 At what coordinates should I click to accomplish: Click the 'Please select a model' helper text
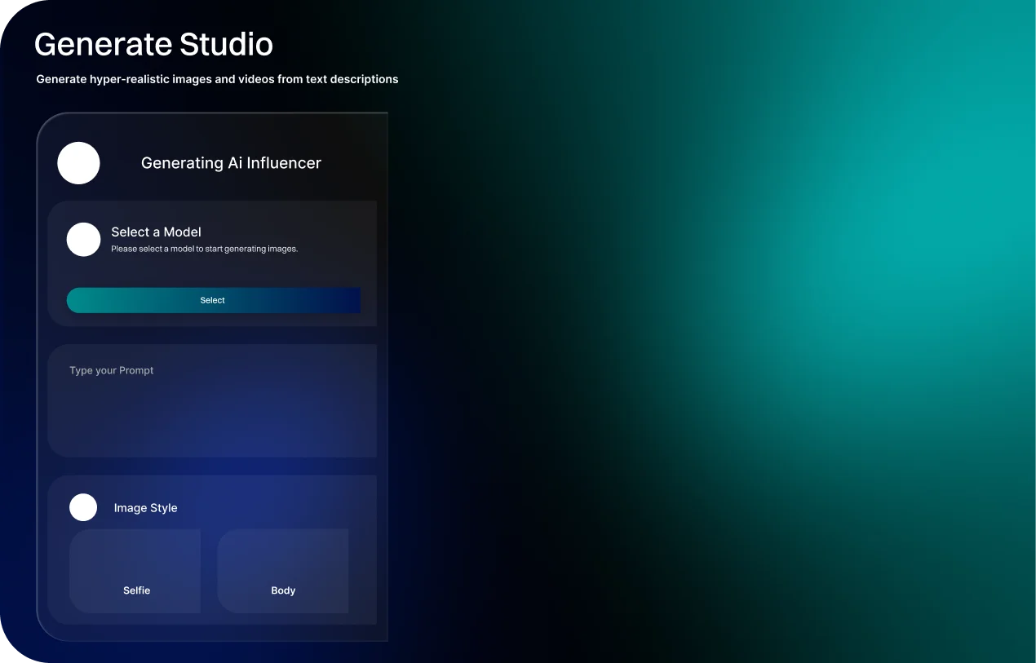click(x=204, y=249)
